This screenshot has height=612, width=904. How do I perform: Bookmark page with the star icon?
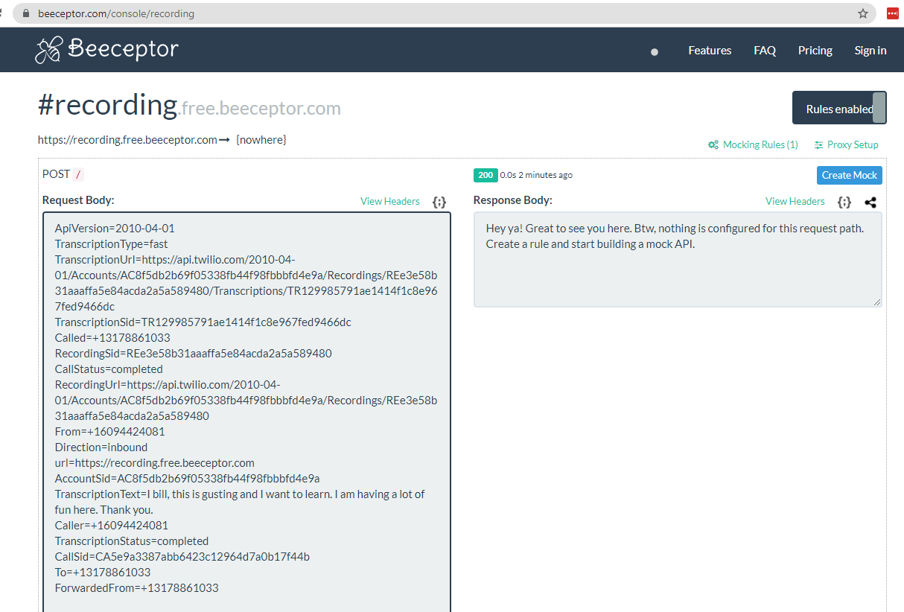863,13
